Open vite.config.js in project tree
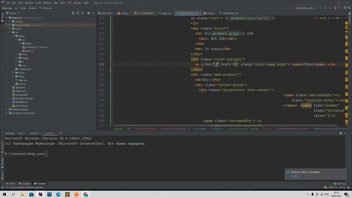 (x=20, y=106)
